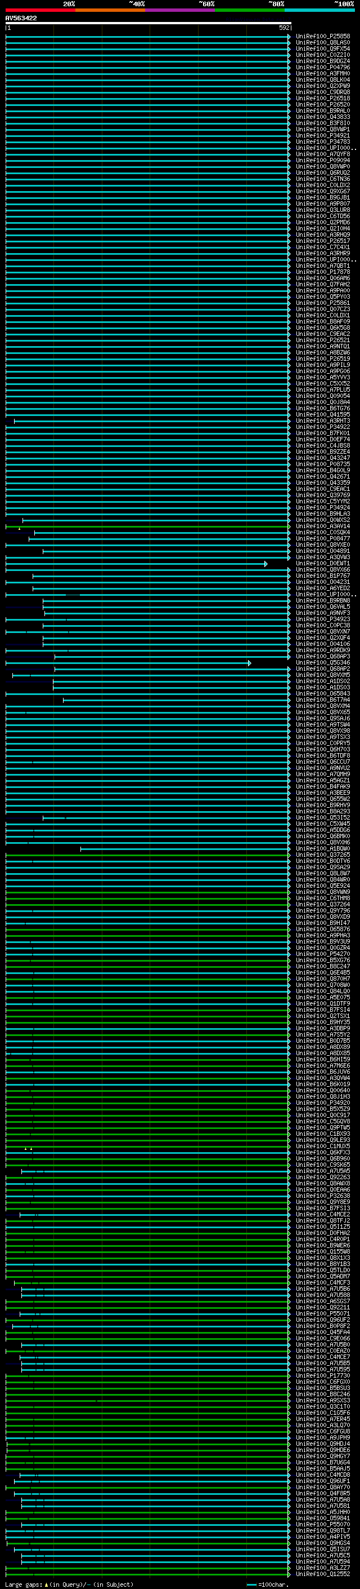The width and height of the screenshot is (360, 1589).
Task: Select the label UniRef100_P34921
Action: (x=322, y=136)
